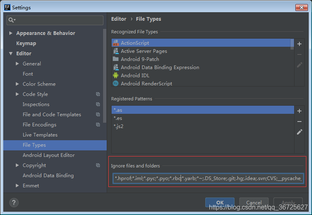Open Android Layout Editor settings
Screen dimensions: 312x215
[49, 155]
